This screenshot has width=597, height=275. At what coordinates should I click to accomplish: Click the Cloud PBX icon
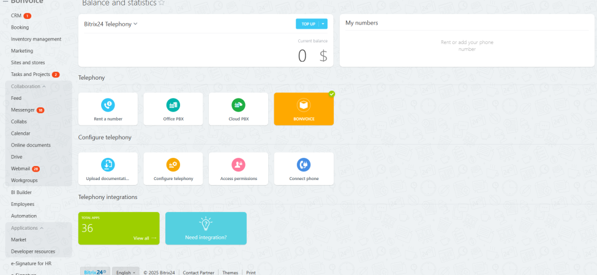(x=238, y=105)
